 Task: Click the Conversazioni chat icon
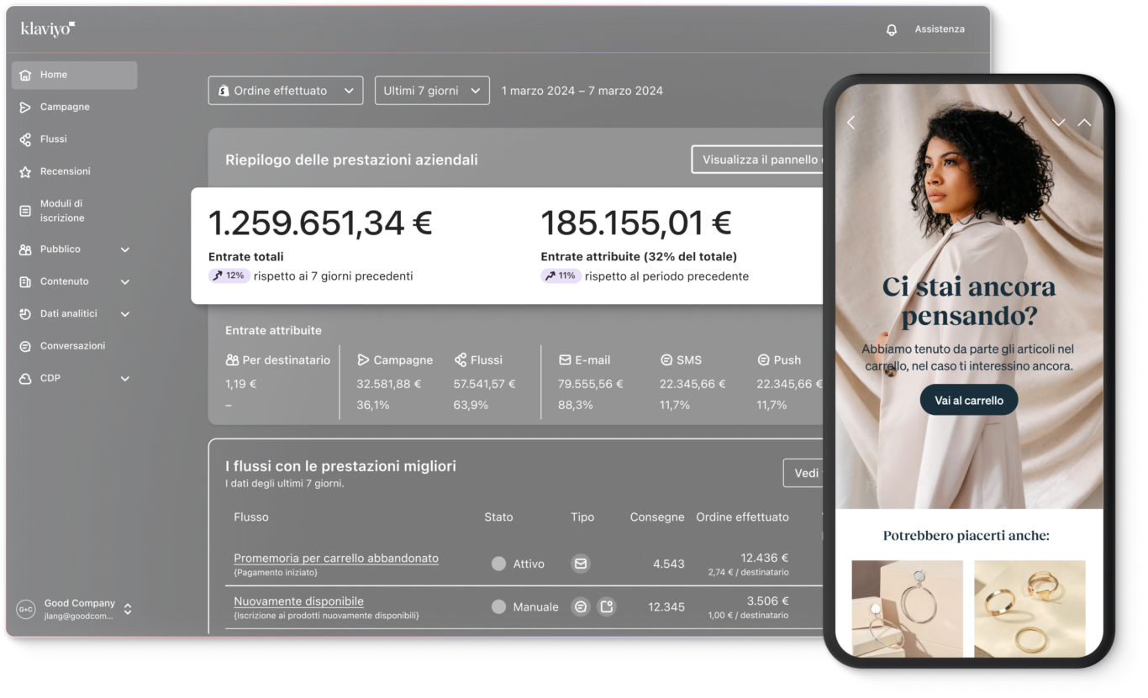24,346
